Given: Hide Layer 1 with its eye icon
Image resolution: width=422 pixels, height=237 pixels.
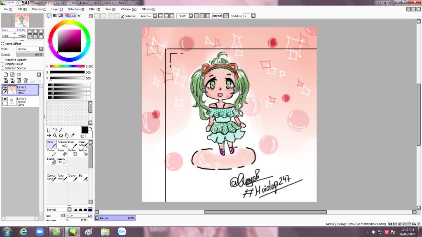Looking at the screenshot, I should (x=5, y=99).
